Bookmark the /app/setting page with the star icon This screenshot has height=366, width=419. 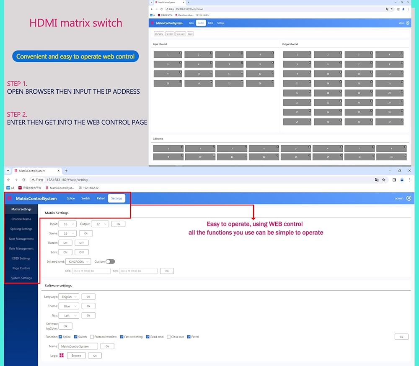click(x=383, y=180)
